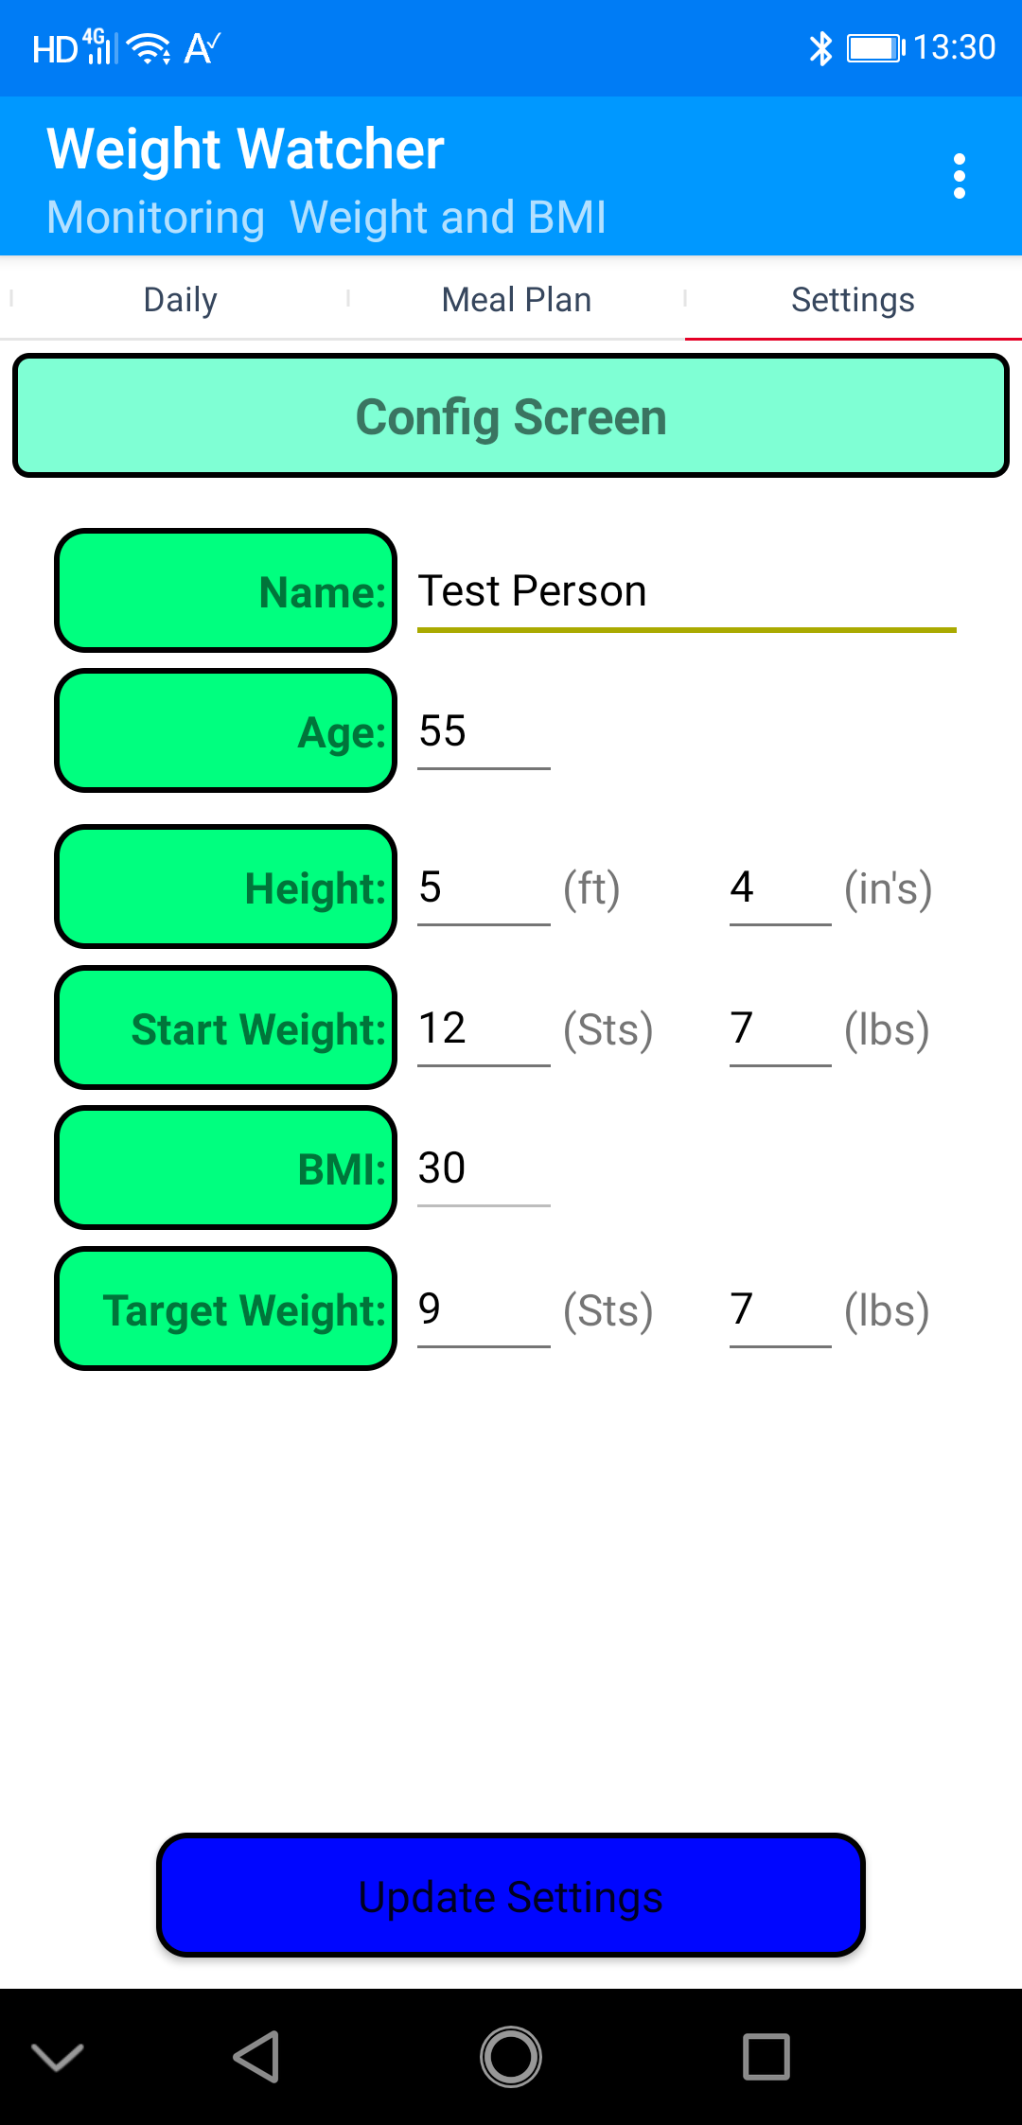Open the three-dot overflow menu

959,177
